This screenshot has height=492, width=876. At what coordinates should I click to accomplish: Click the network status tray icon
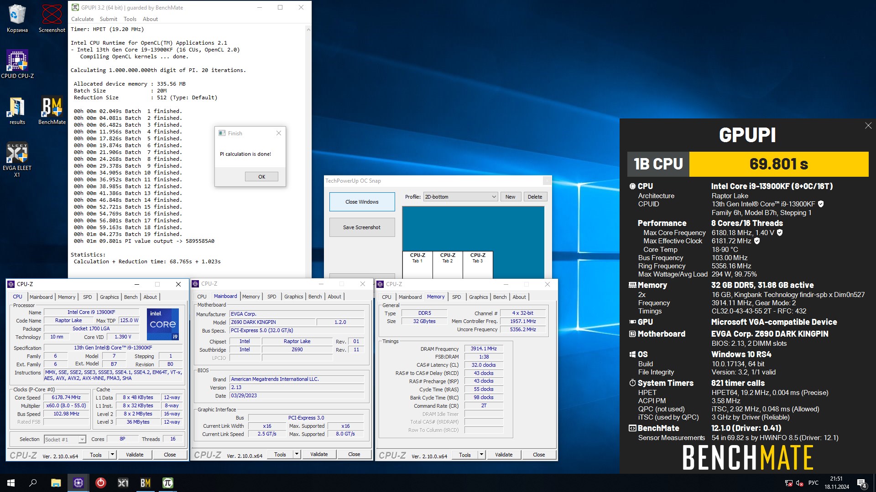coord(788,483)
